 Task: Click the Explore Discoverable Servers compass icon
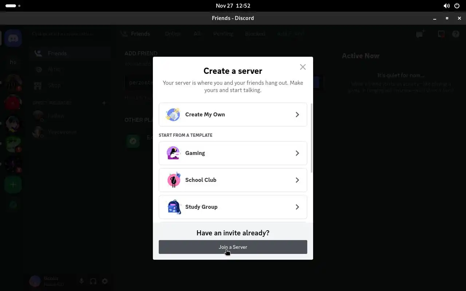(x=133, y=141)
